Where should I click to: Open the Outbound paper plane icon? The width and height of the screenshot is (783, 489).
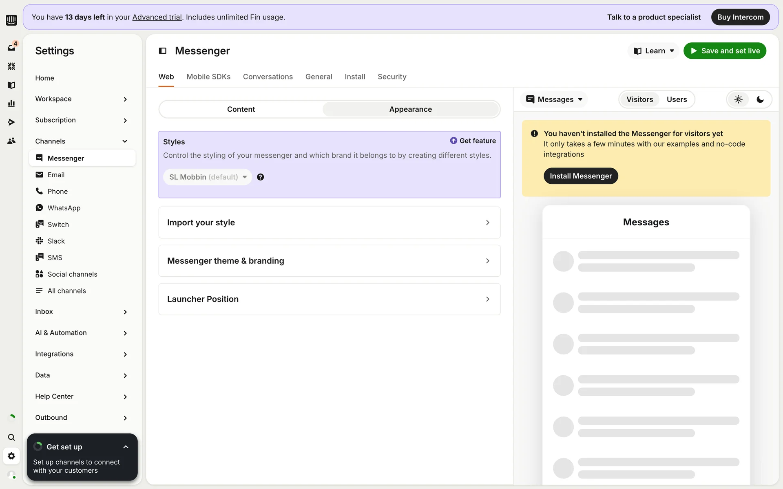click(11, 122)
